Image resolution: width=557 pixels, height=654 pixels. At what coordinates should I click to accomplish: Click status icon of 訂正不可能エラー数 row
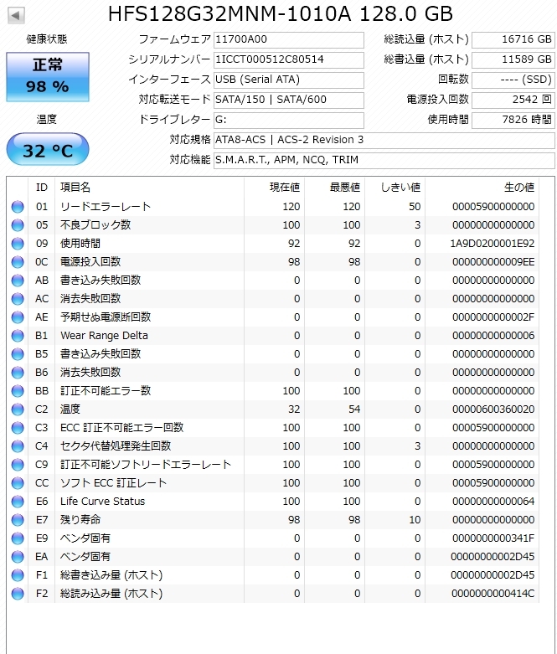click(x=18, y=391)
